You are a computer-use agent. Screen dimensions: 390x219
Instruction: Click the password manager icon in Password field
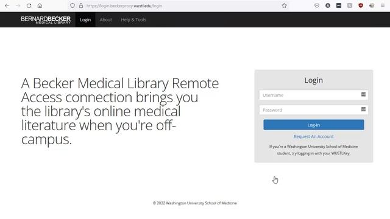[x=363, y=109]
